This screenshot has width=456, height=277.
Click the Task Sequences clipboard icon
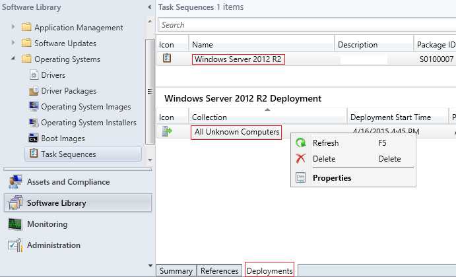[34, 154]
